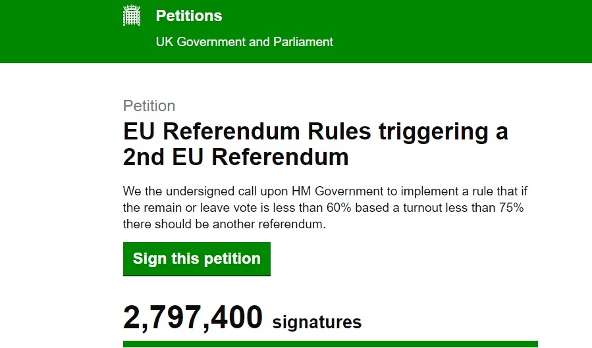Click the 60% figure in the description
592x348 pixels.
tap(339, 208)
